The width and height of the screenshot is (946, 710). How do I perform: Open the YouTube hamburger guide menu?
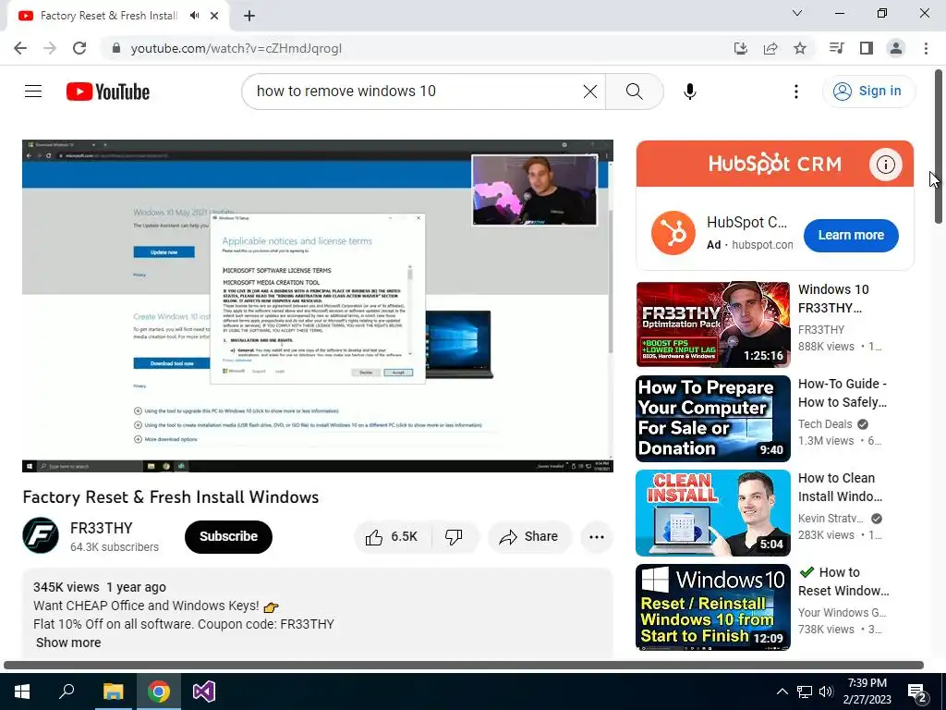click(x=33, y=92)
